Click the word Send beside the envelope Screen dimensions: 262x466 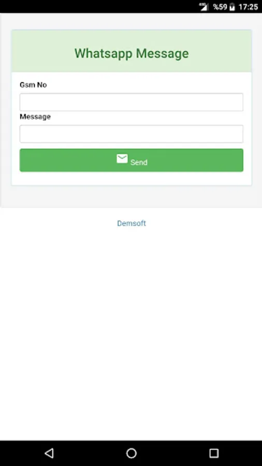[x=139, y=162]
